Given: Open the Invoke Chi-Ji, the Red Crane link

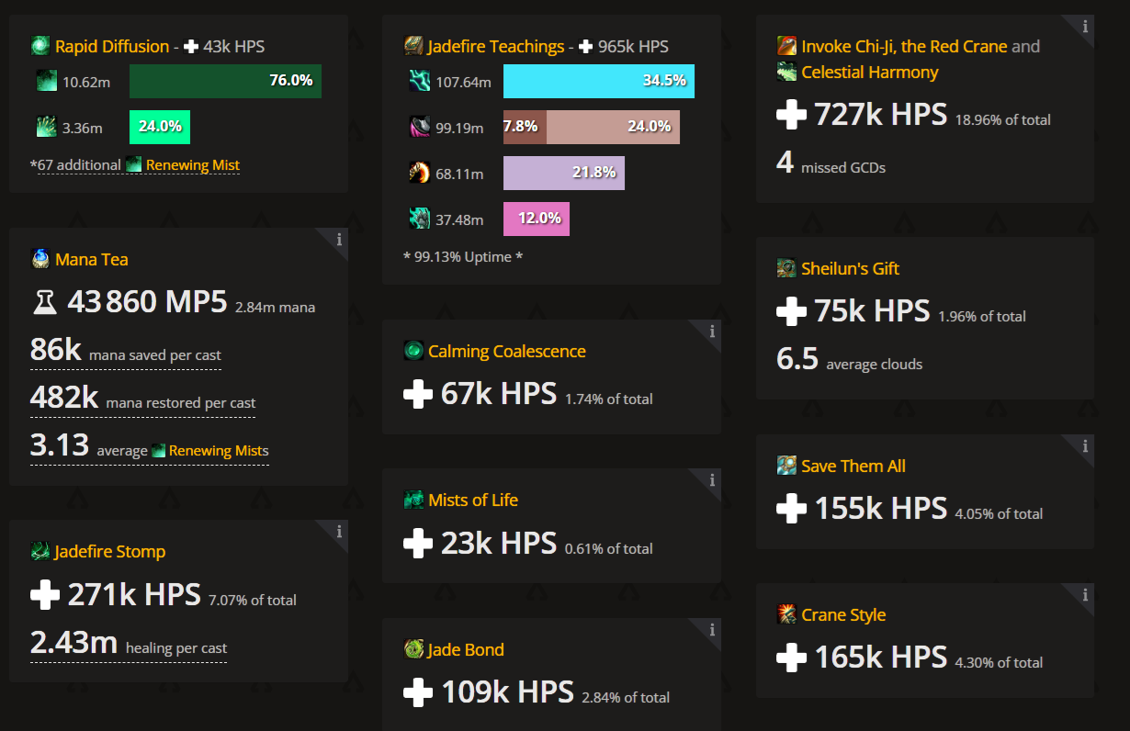Looking at the screenshot, I should (904, 46).
